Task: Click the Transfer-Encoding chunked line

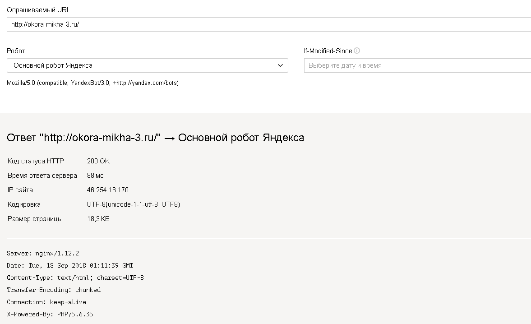Action: coord(54,290)
